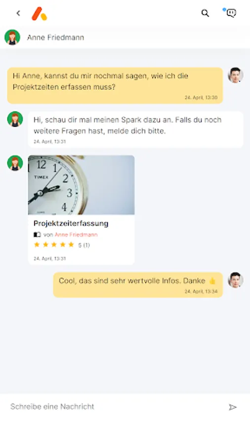Screen dimensions: 250x444
Task: Open chat notifications icon with blue dot
Action: pos(231,13)
